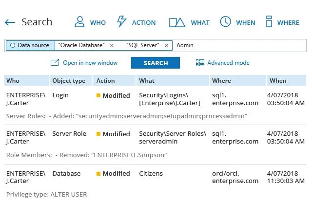
Task: Sort by the Object type column header
Action: [x=71, y=80]
